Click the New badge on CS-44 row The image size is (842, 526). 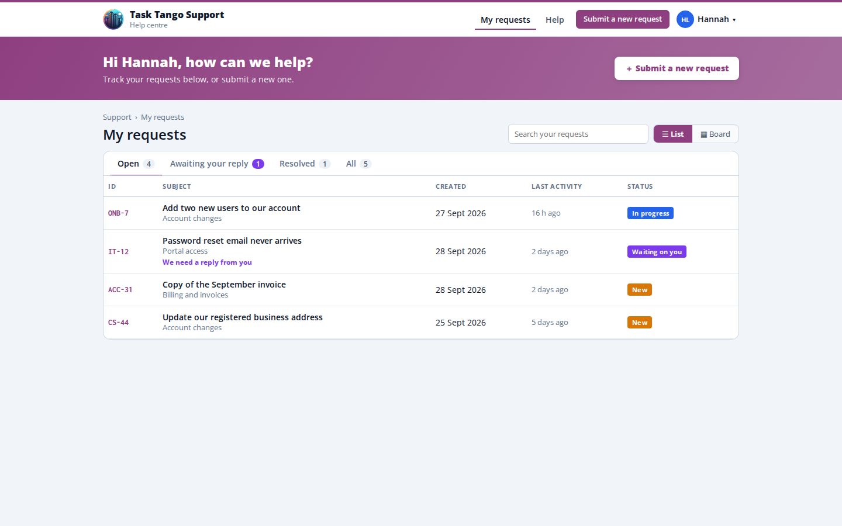point(640,323)
